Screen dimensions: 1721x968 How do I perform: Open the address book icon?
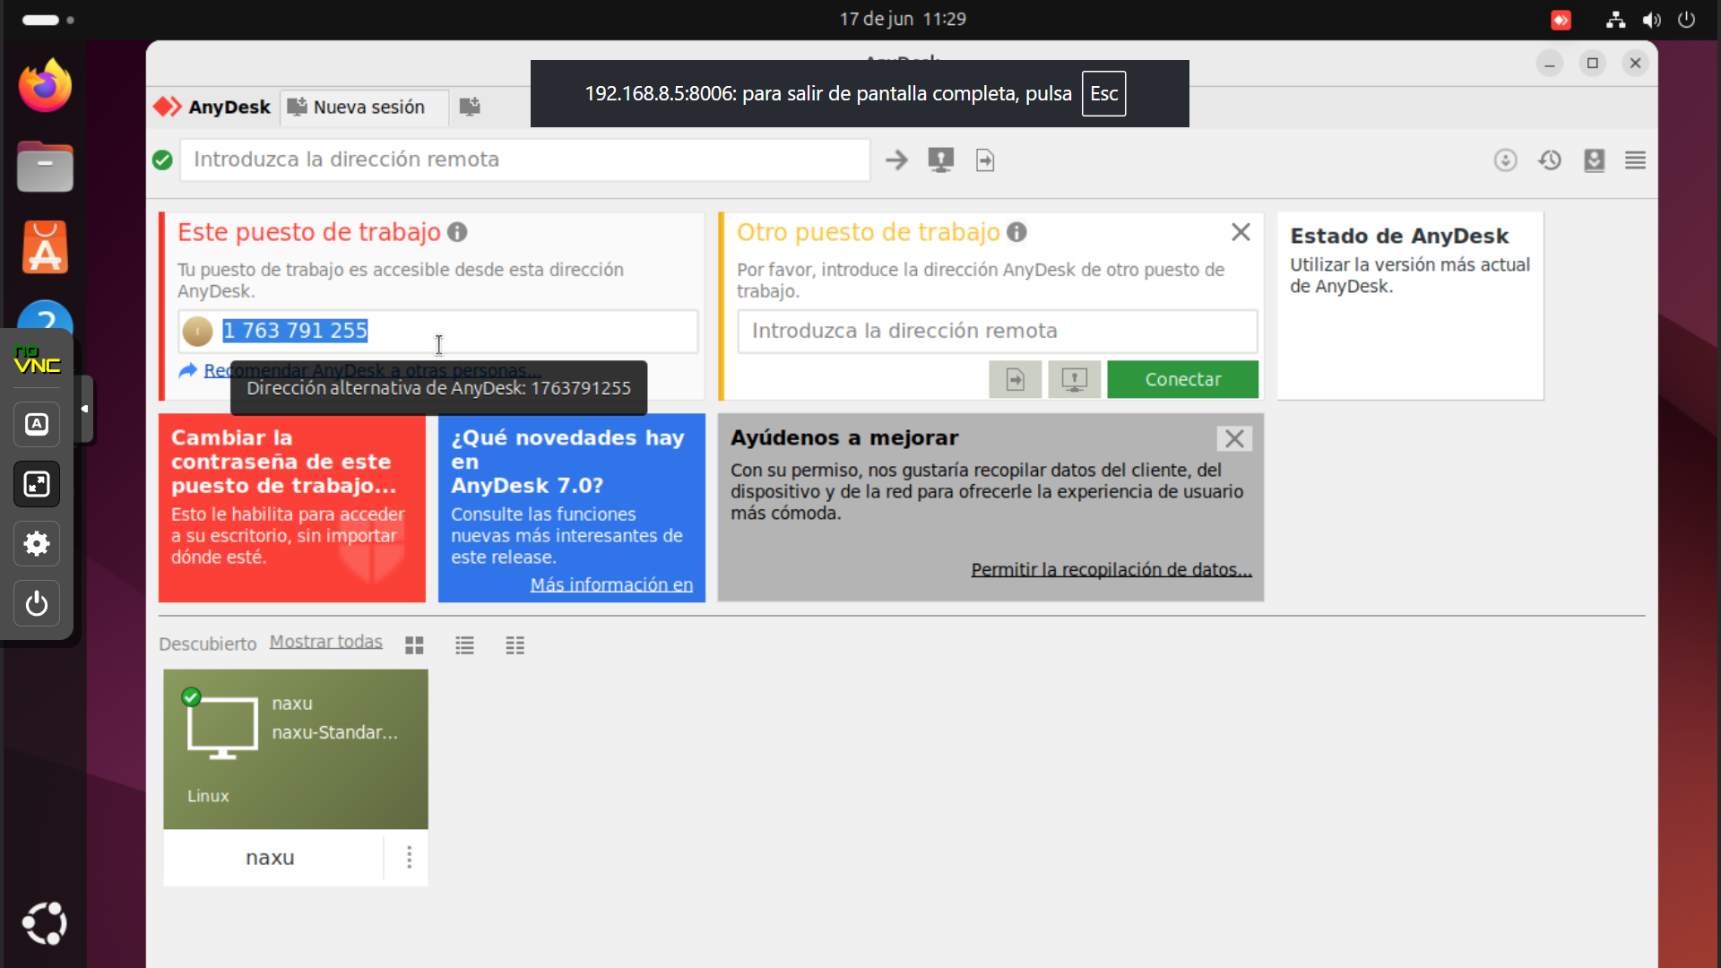pyautogui.click(x=1594, y=160)
